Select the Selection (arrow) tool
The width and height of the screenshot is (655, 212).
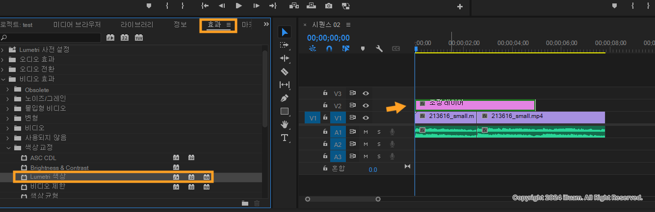285,32
